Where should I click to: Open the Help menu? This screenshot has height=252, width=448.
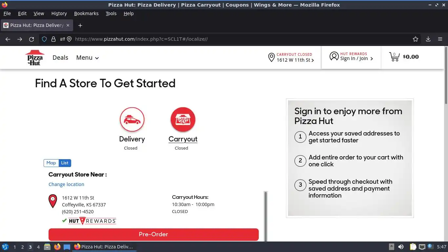(129, 13)
